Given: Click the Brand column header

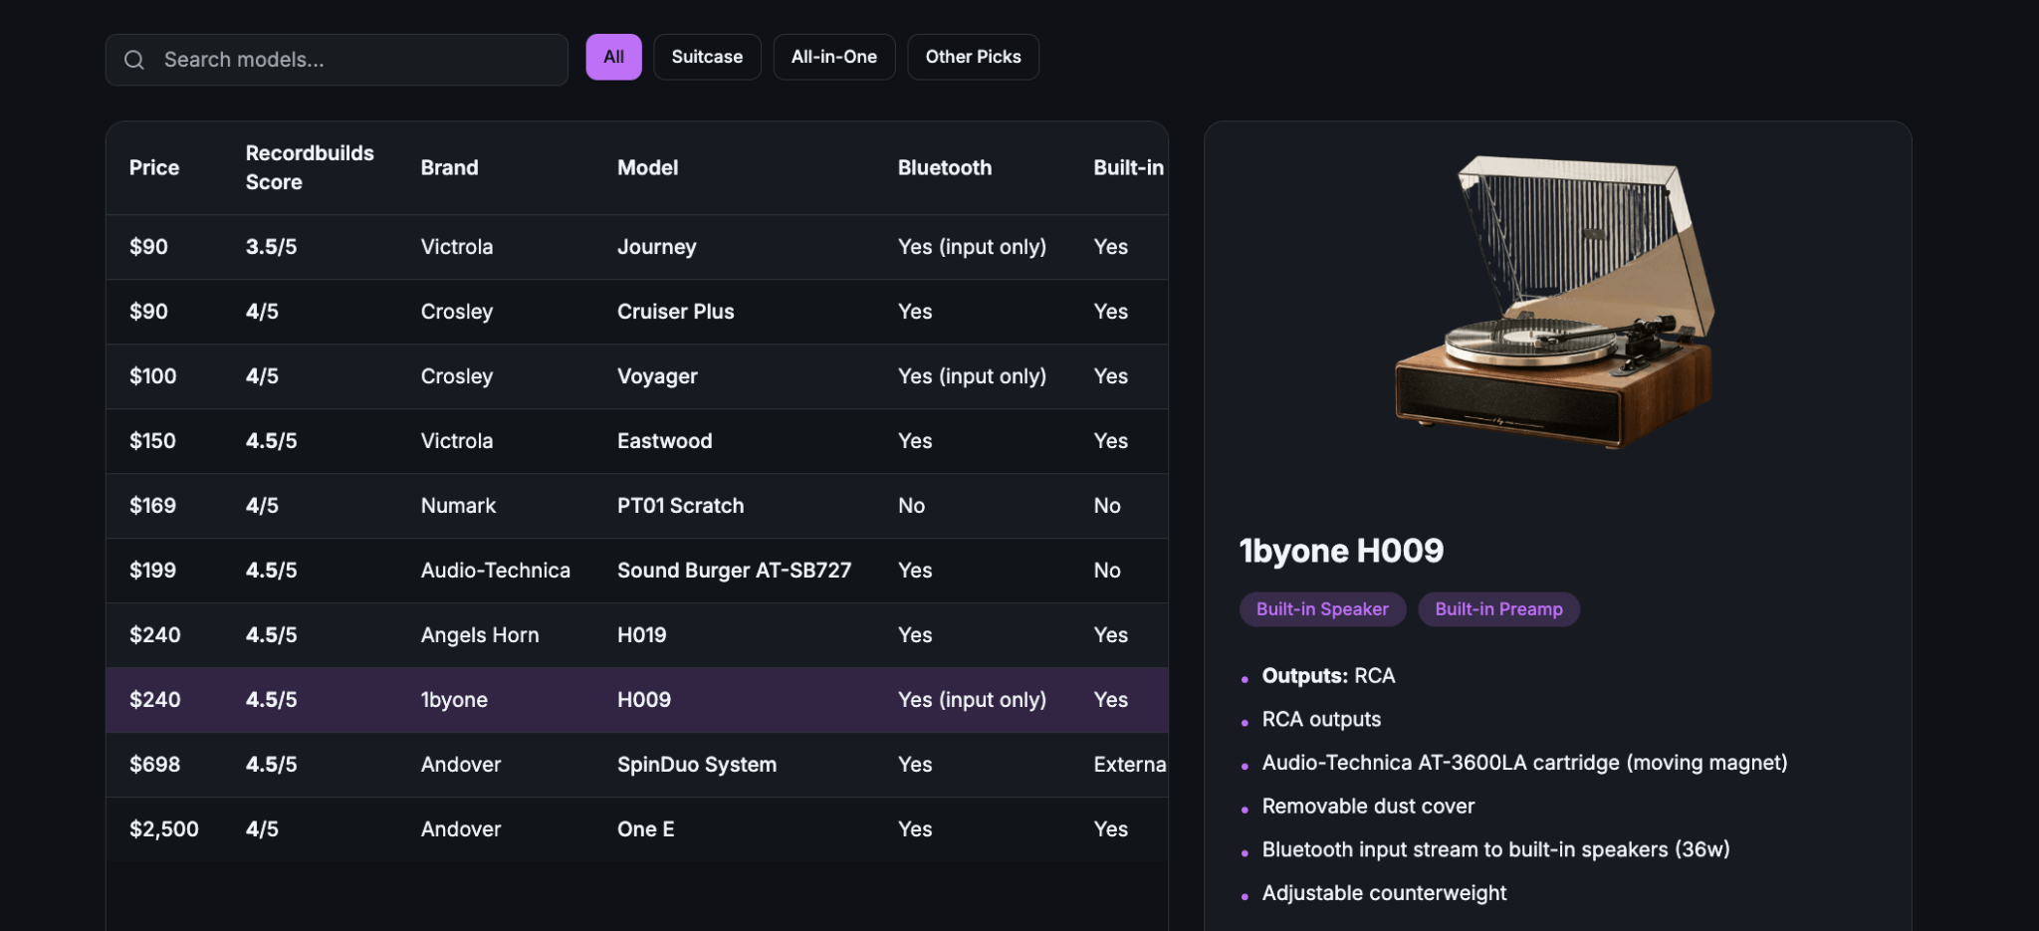Looking at the screenshot, I should [x=449, y=167].
